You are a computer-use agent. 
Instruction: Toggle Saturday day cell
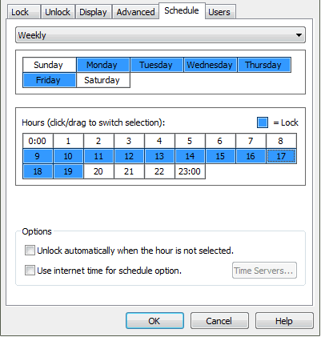click(x=103, y=80)
